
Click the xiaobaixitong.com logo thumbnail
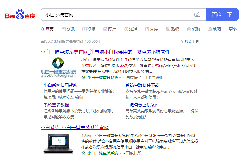pos(58,67)
